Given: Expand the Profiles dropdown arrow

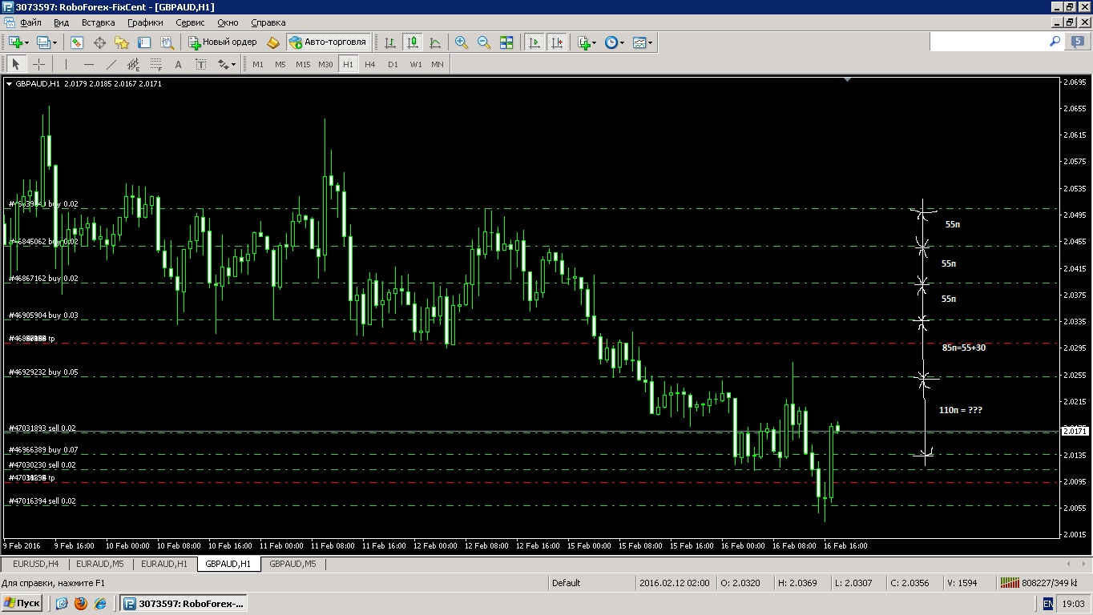Looking at the screenshot, I should pos(54,42).
